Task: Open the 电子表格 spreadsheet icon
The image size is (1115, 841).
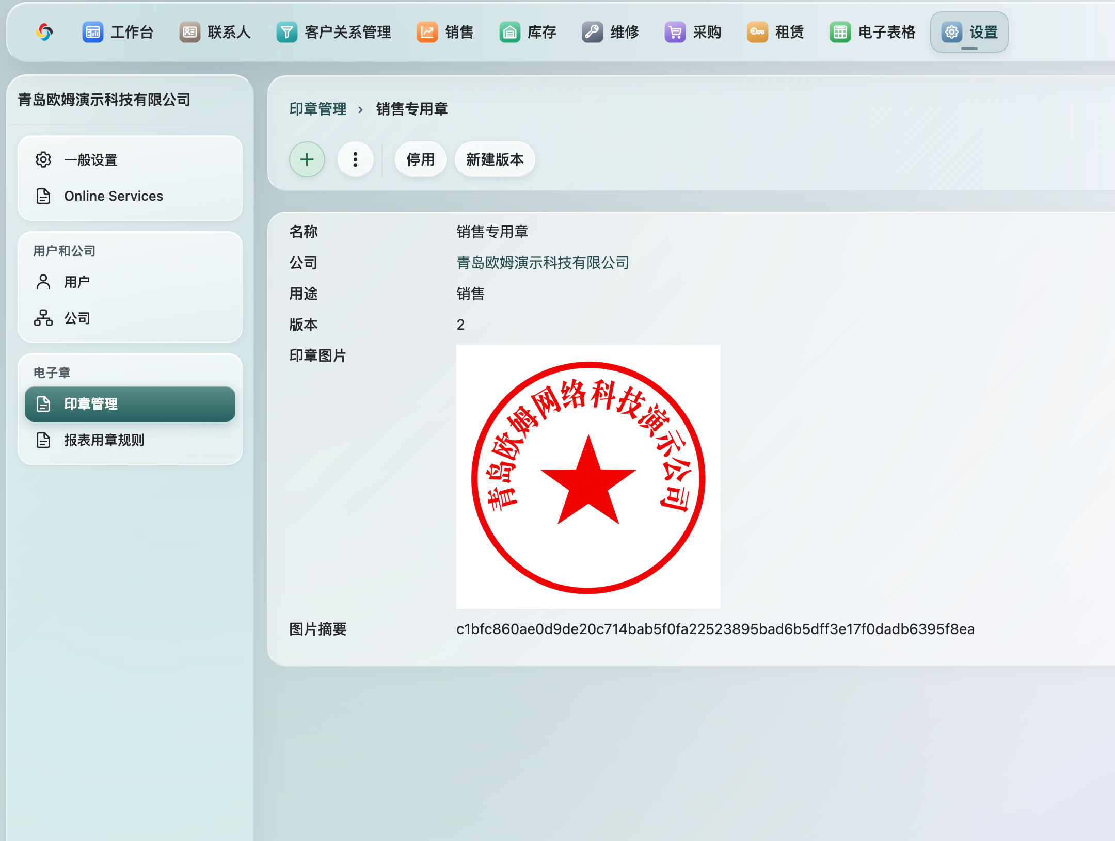Action: pos(840,32)
